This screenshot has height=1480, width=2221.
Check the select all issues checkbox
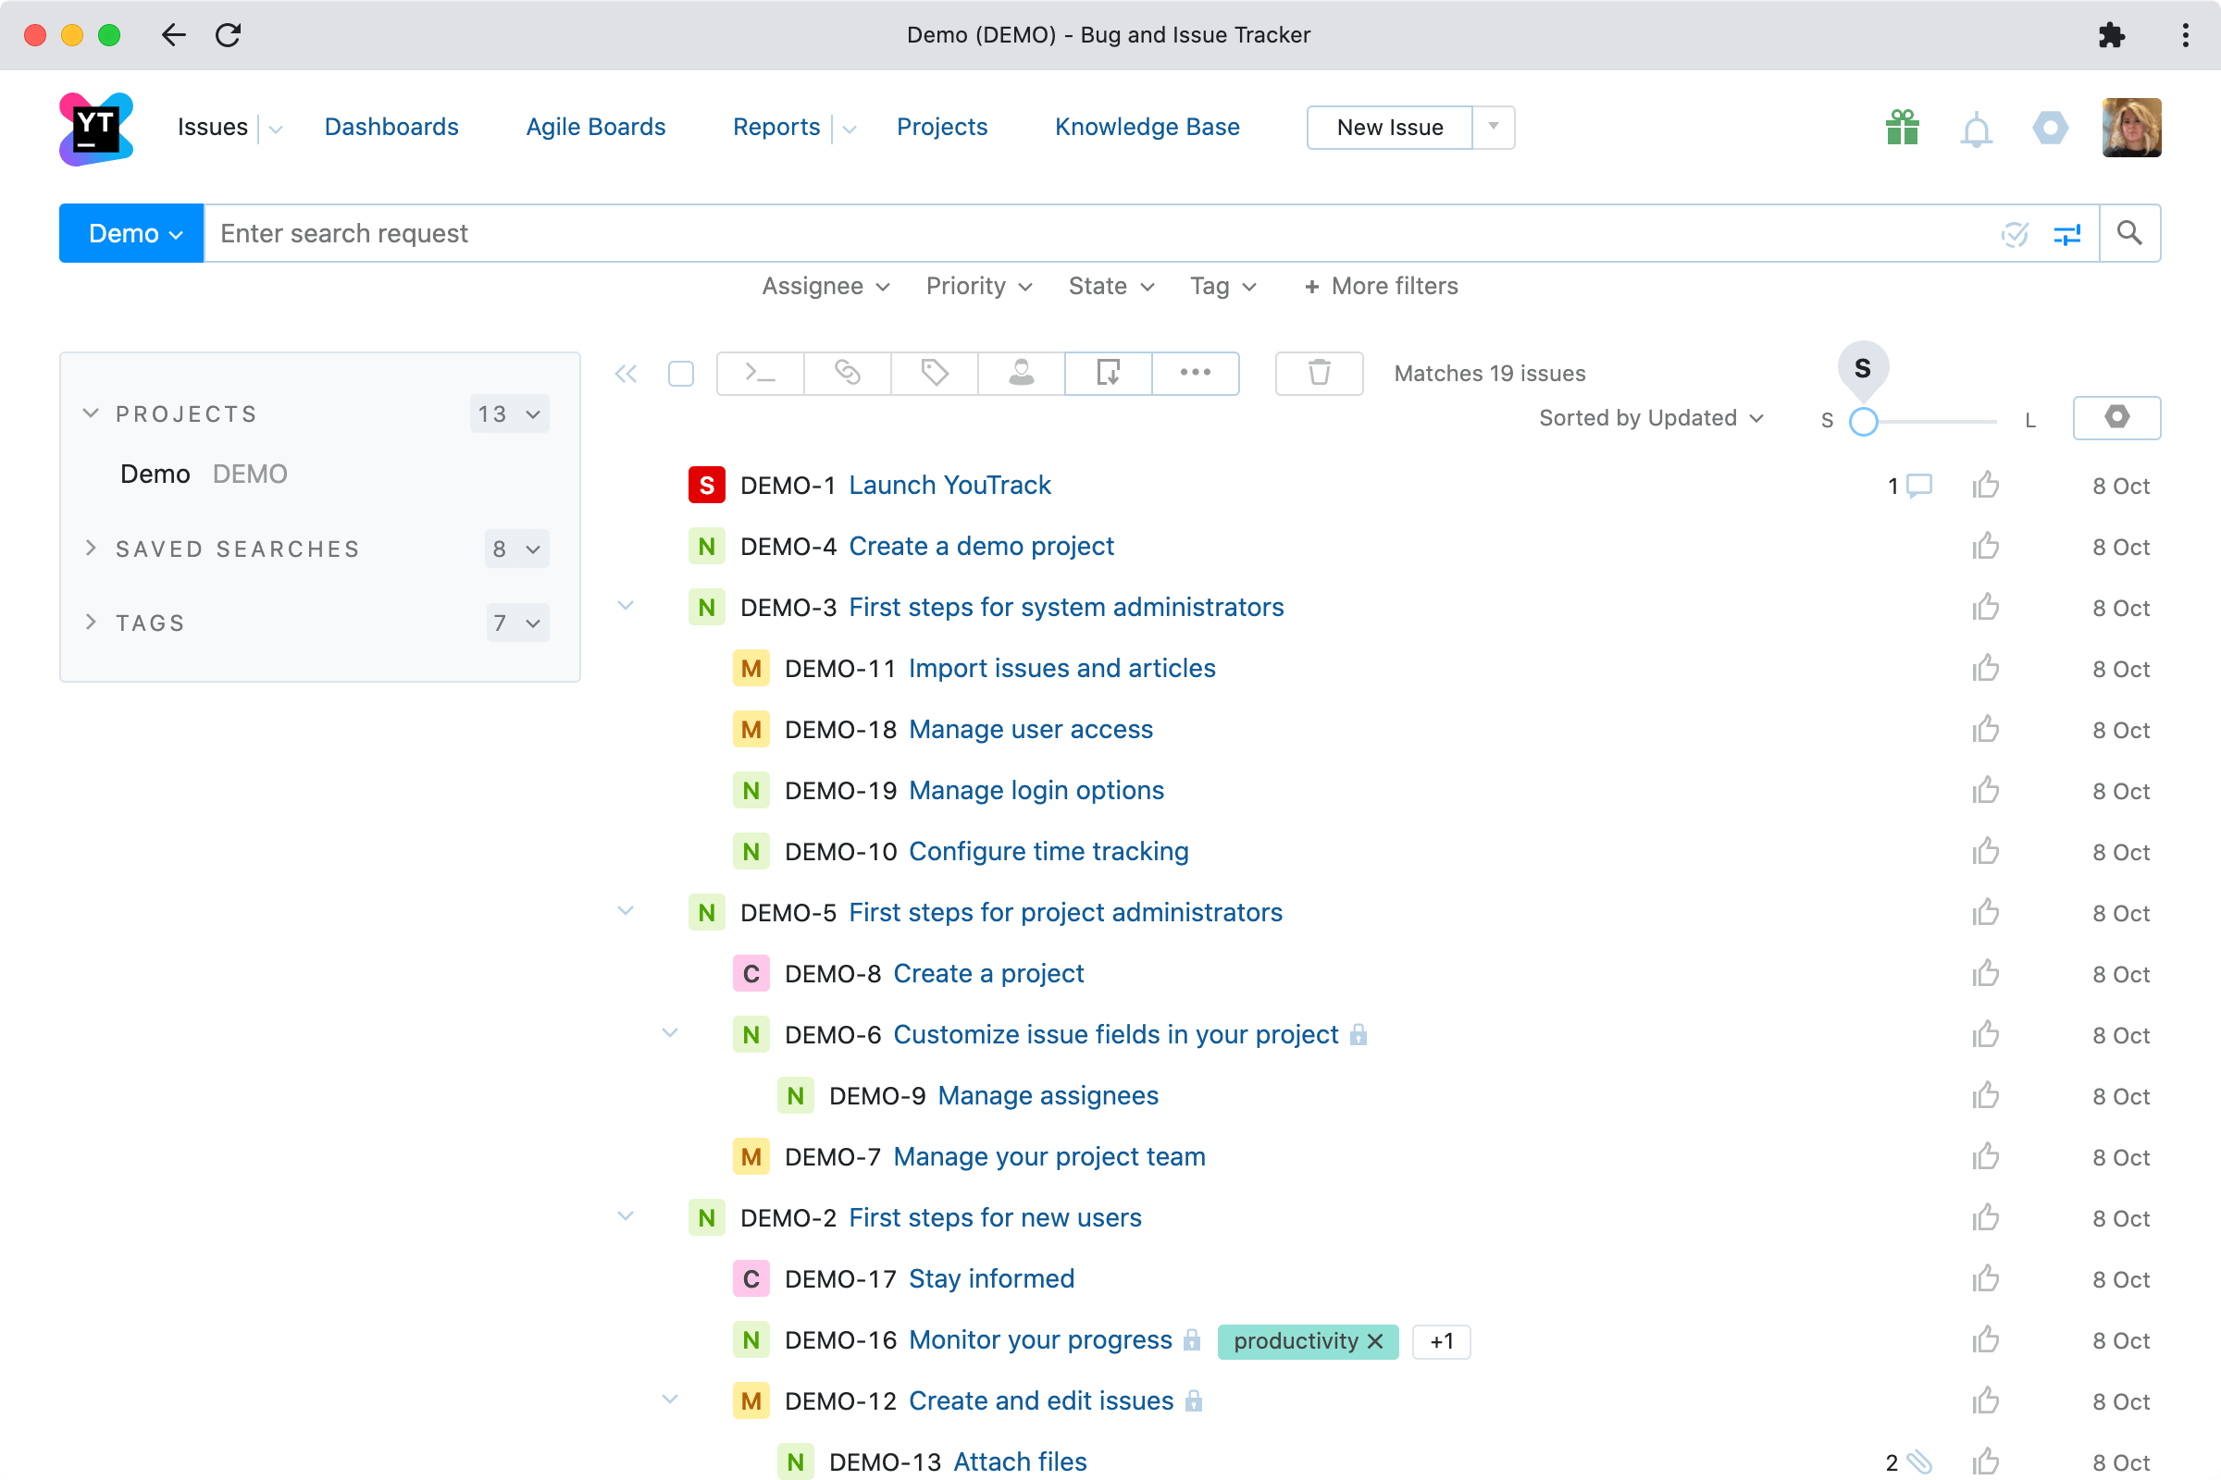click(680, 374)
